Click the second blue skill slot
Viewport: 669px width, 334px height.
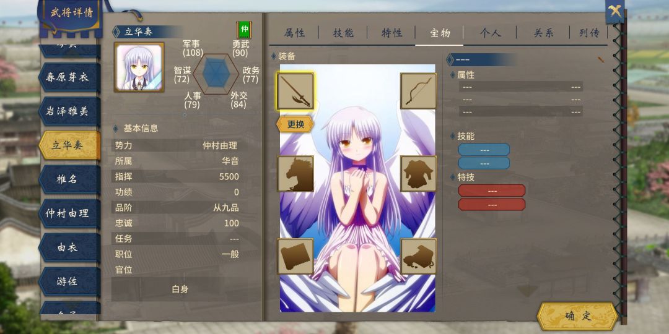(x=484, y=163)
